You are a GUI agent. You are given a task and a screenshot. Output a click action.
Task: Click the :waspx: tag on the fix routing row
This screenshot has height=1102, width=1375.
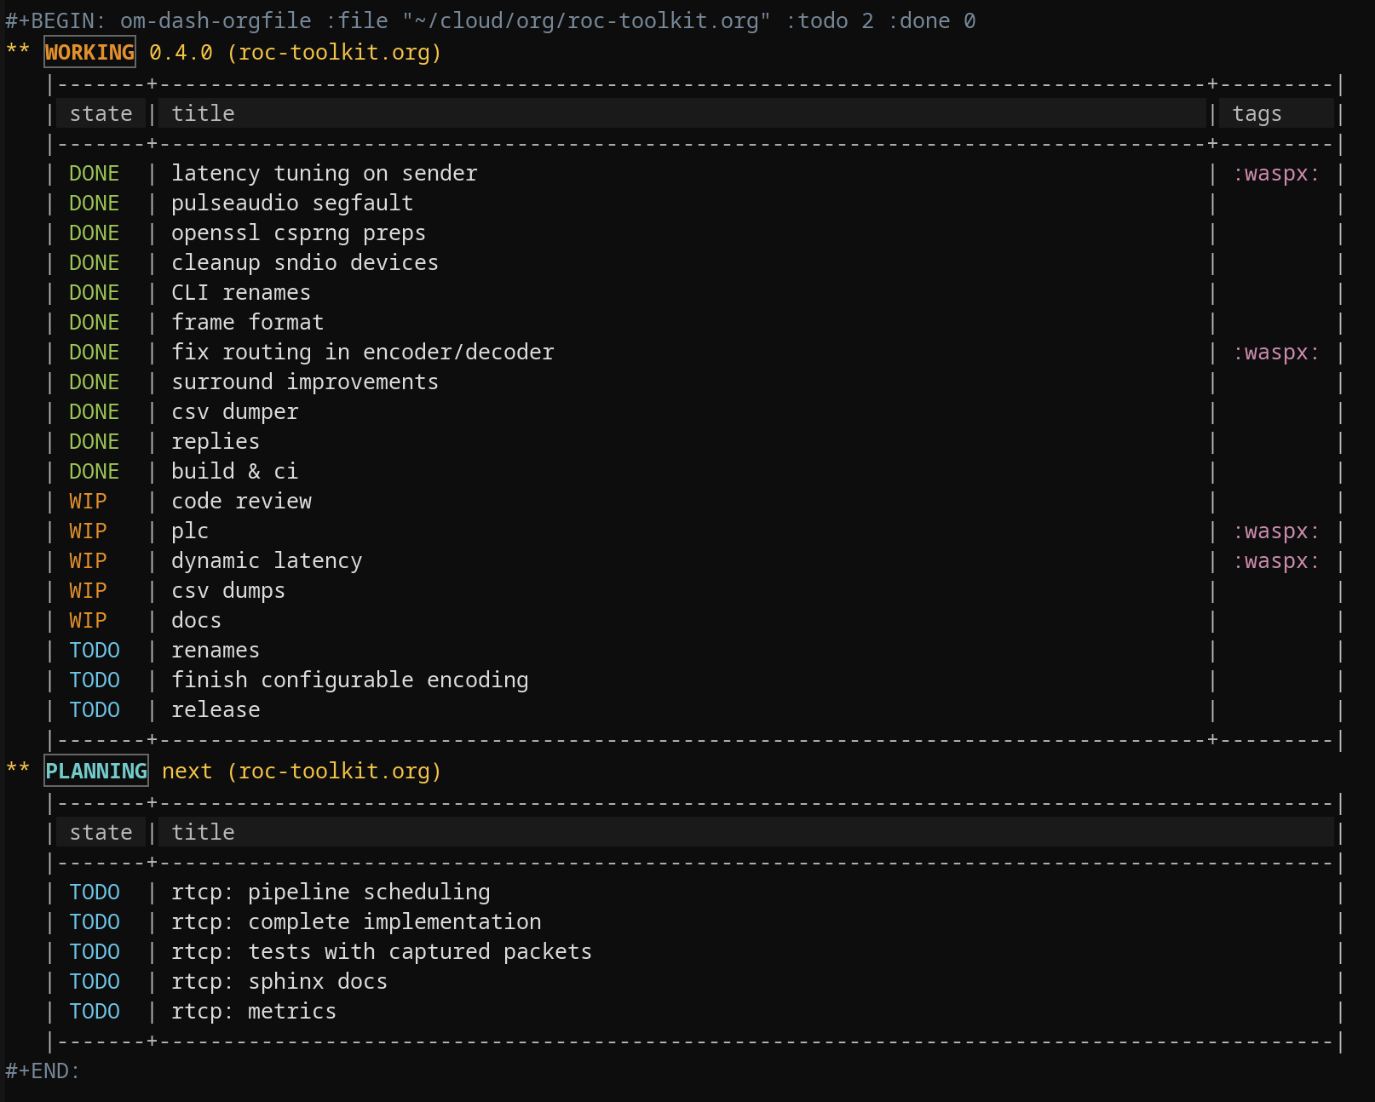(1276, 353)
